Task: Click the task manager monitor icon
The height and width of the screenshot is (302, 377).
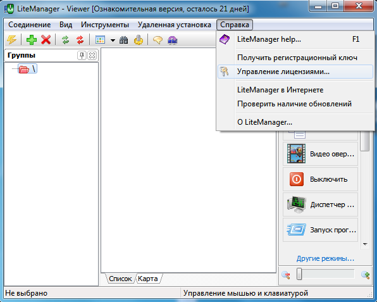Action: 297,204
